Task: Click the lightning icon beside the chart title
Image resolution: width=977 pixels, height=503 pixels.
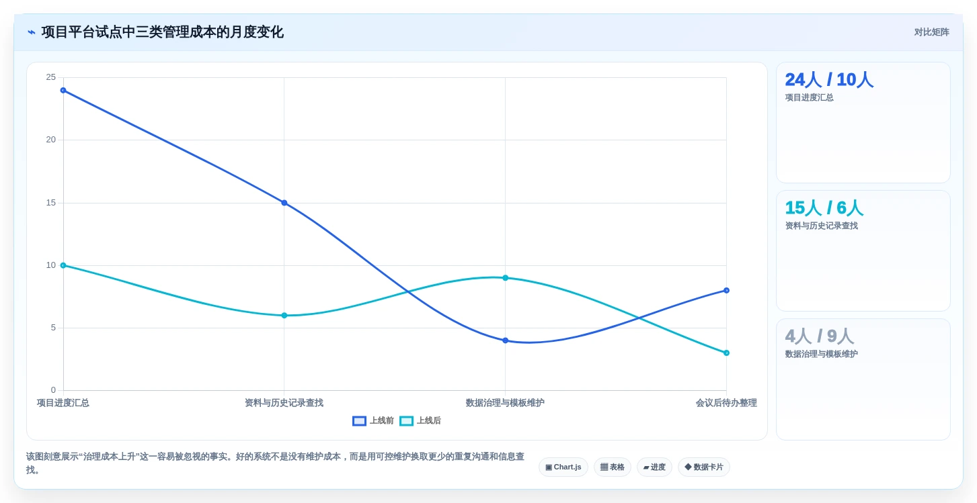Action: coord(32,32)
